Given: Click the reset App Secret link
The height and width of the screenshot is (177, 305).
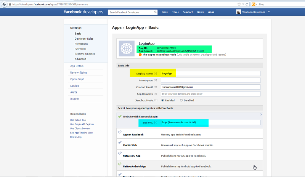Looking at the screenshot, I should [x=201, y=51].
